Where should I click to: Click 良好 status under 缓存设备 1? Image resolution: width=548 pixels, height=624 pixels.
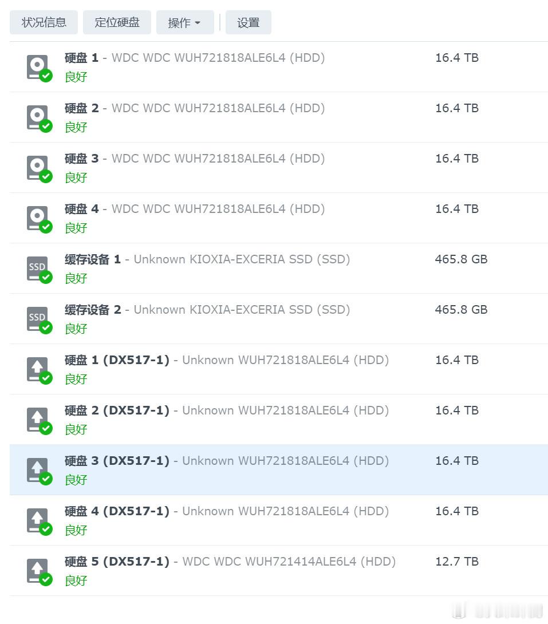pyautogui.click(x=76, y=278)
